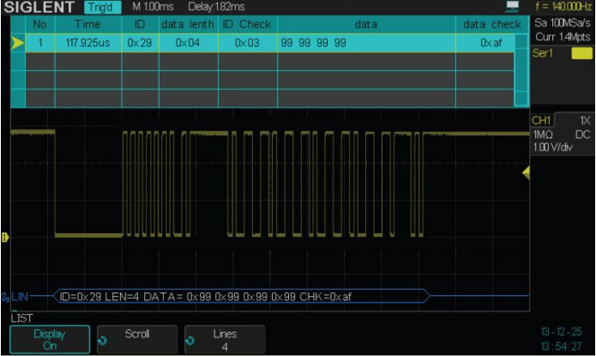Click row number 1 cell

tap(40, 43)
